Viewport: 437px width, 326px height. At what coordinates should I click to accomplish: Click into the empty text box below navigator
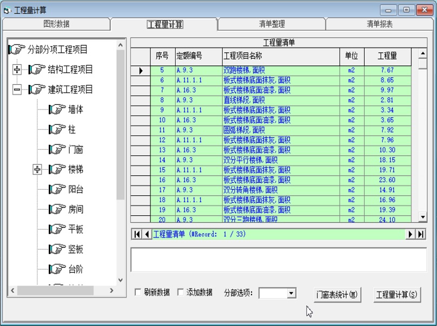click(279, 260)
